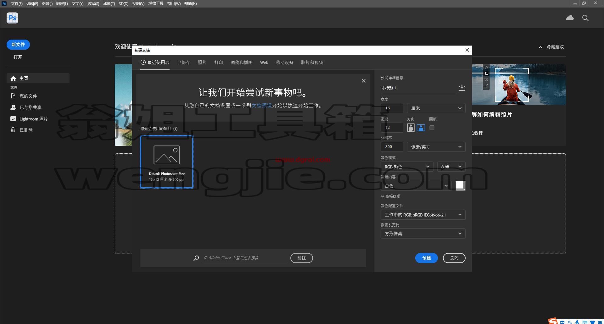
Task: Select portrait orientation icon
Action: [411, 128]
